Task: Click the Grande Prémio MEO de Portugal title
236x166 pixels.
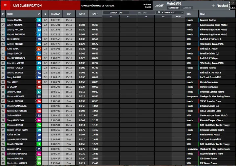Action: pos(98,6)
